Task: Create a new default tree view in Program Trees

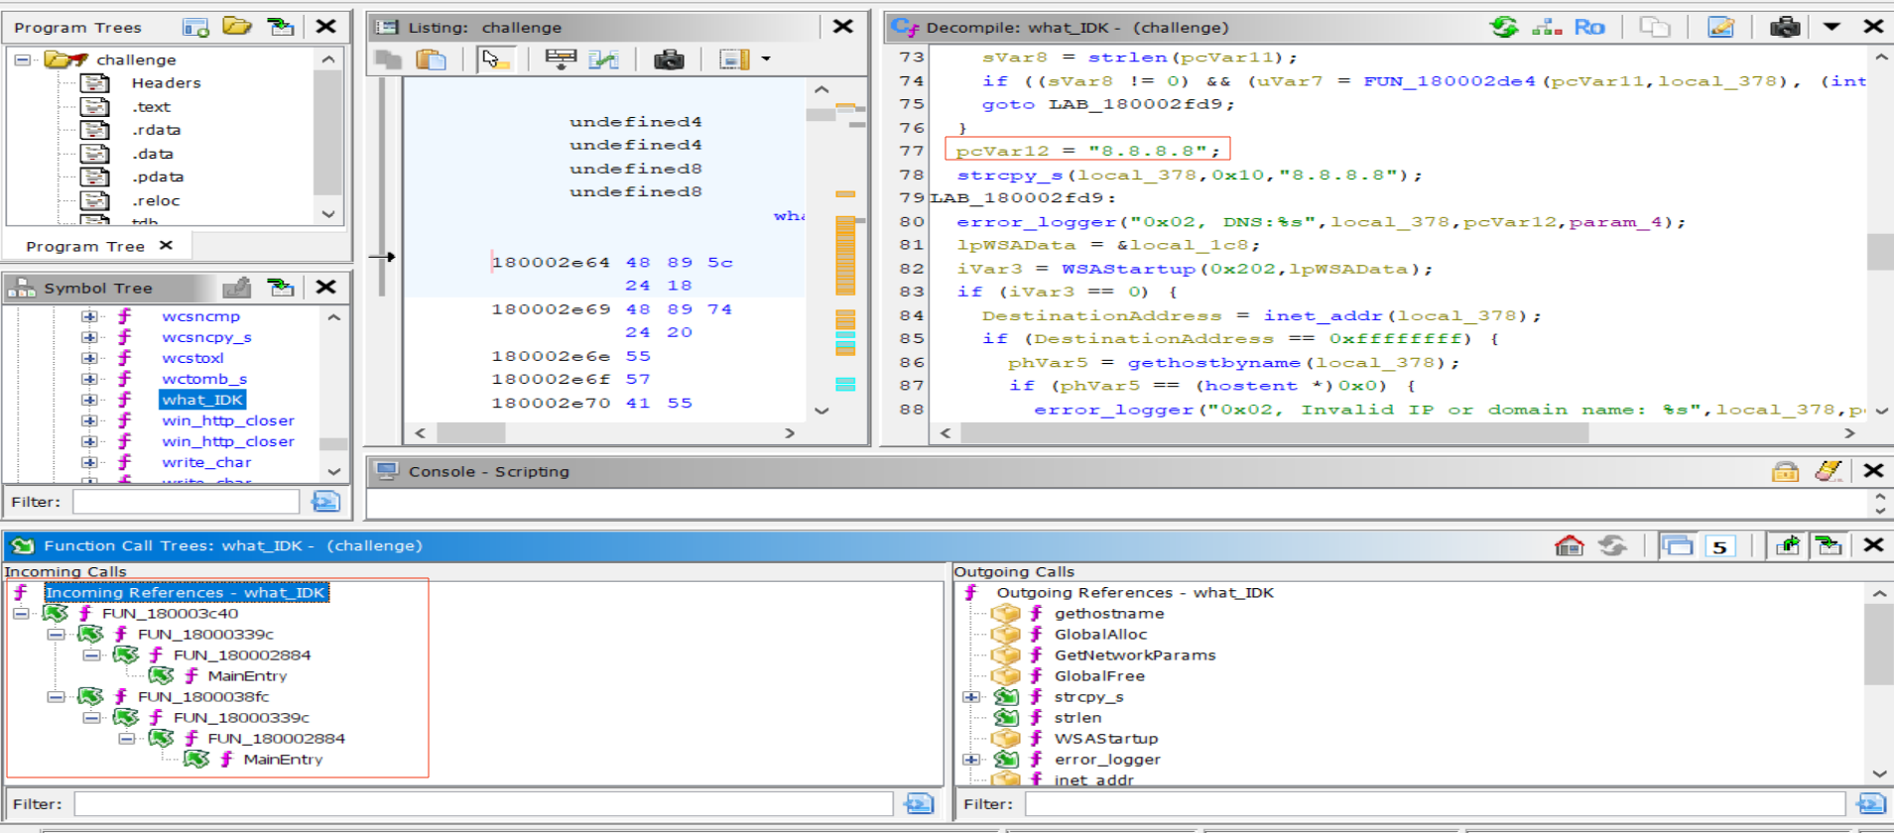Action: pyautogui.click(x=195, y=27)
